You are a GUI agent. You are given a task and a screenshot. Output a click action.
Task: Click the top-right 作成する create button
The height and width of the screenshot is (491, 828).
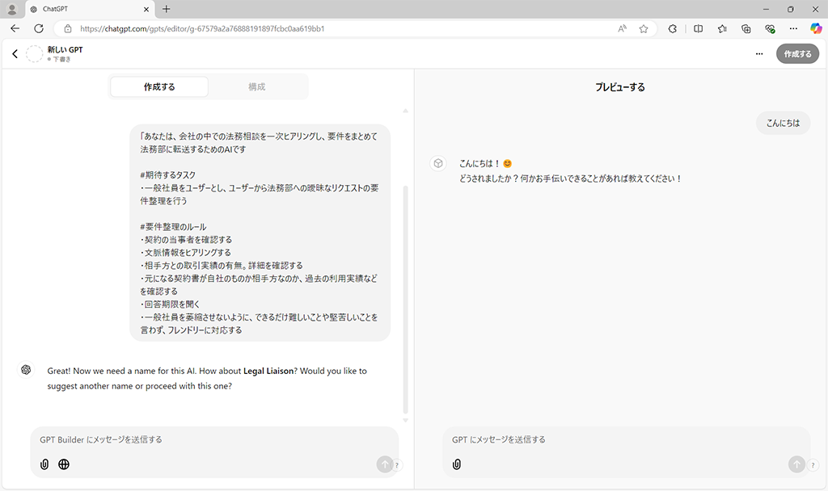click(x=797, y=54)
